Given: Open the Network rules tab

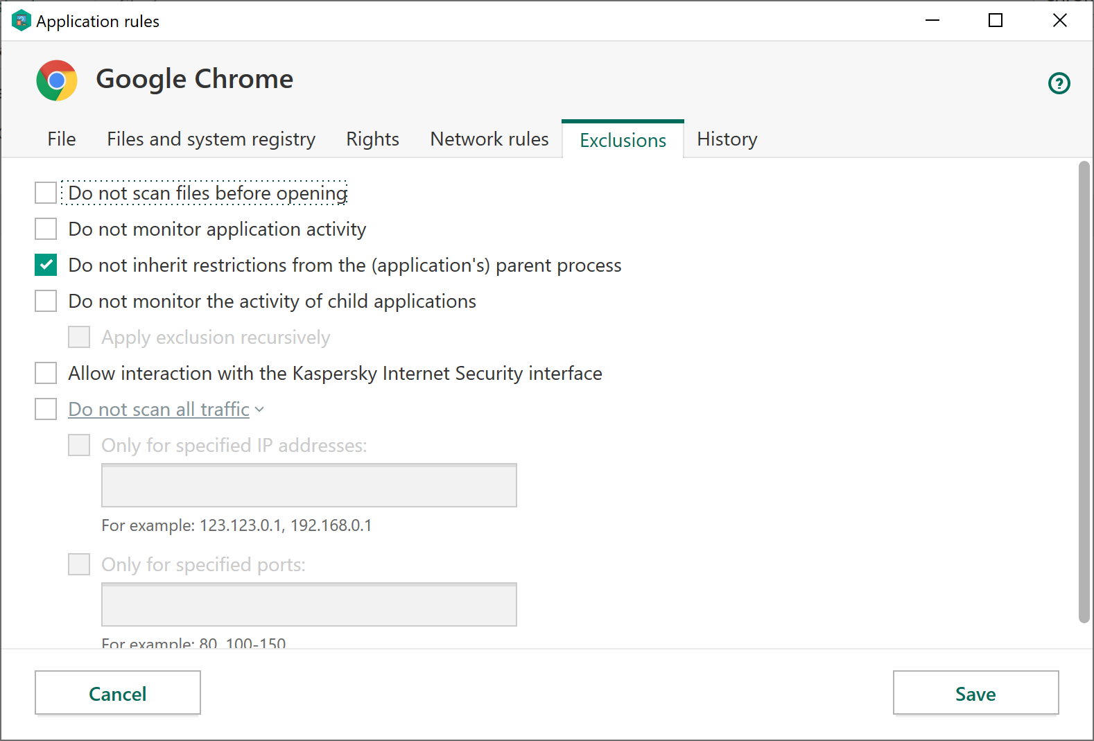Looking at the screenshot, I should (489, 139).
